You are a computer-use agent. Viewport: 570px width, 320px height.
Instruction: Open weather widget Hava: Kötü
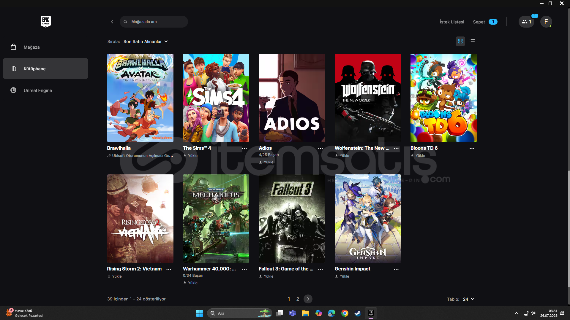pos(25,313)
